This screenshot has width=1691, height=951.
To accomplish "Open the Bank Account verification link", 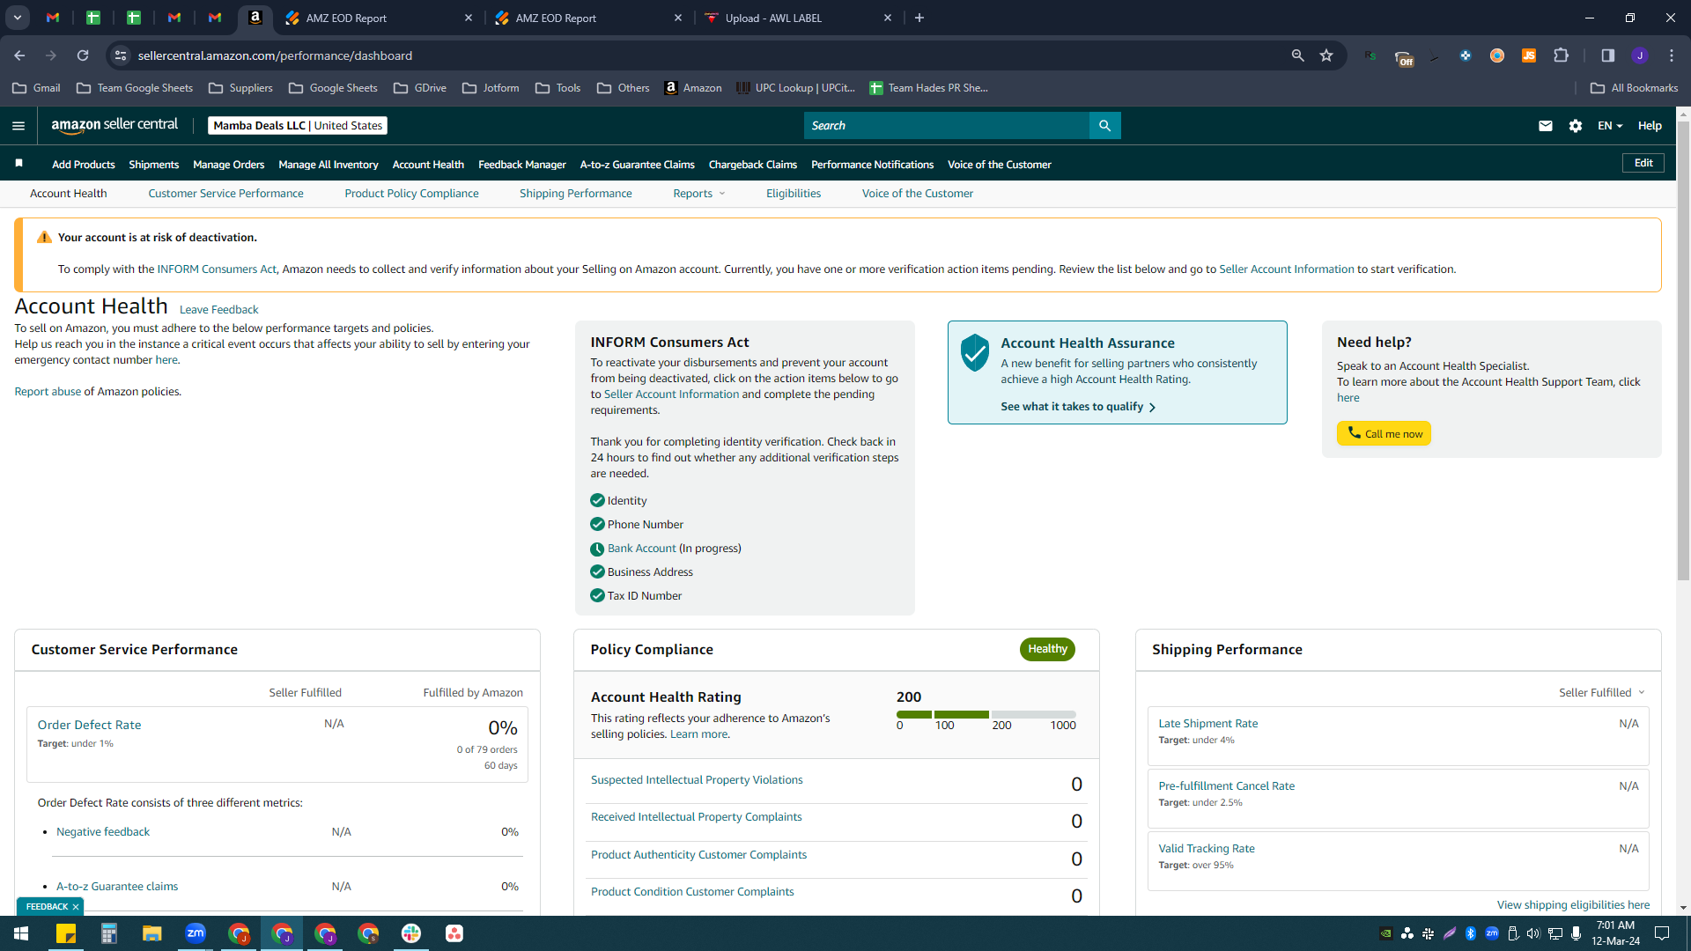I will [641, 549].
